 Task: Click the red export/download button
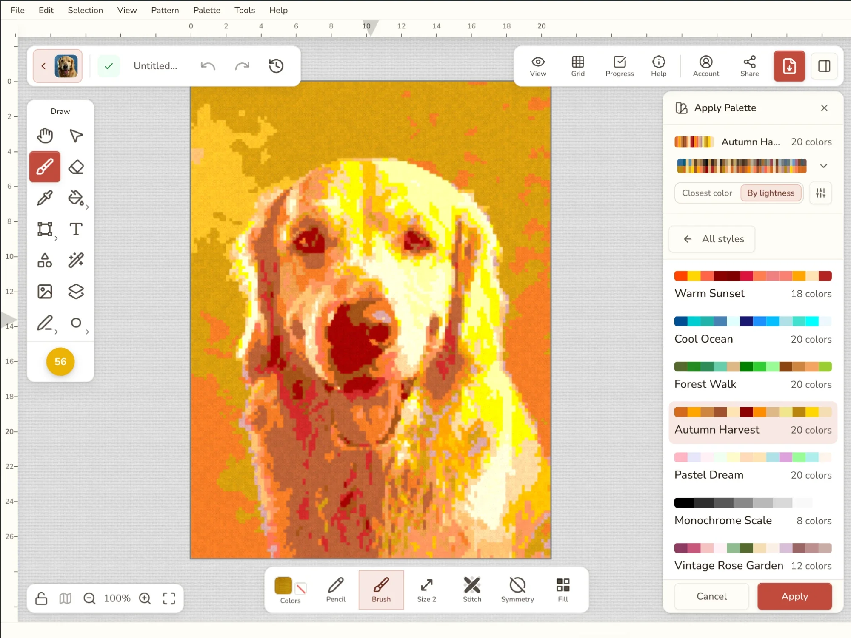789,66
